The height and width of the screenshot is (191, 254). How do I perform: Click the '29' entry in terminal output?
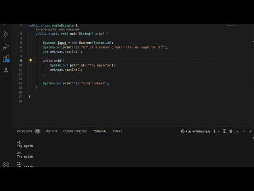[x=19, y=153]
